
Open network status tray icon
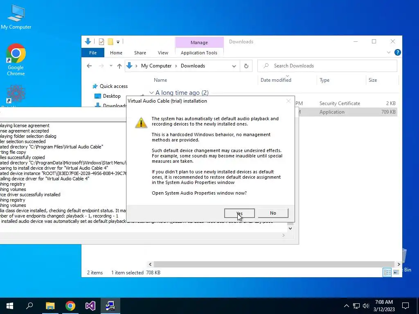pyautogui.click(x=356, y=306)
